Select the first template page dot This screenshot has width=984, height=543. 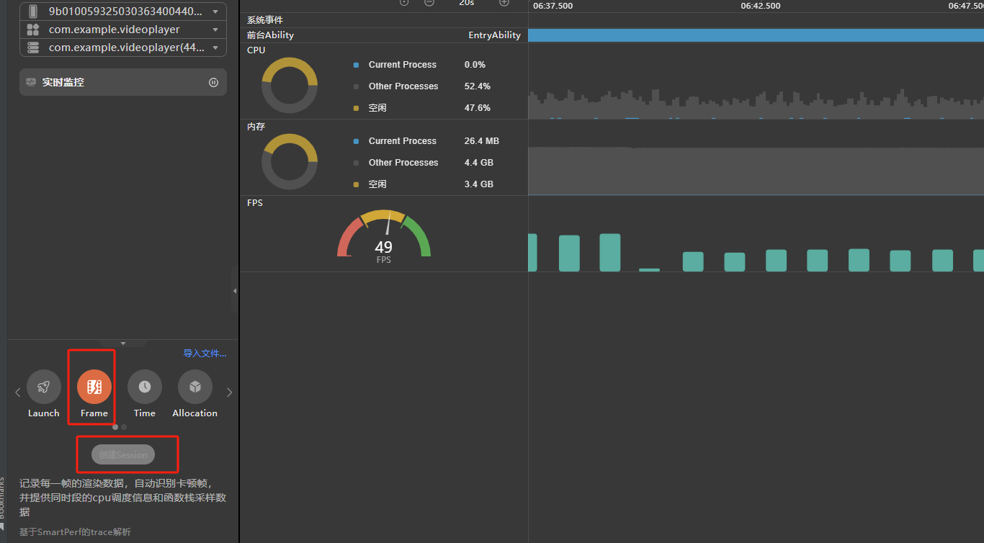tap(115, 427)
